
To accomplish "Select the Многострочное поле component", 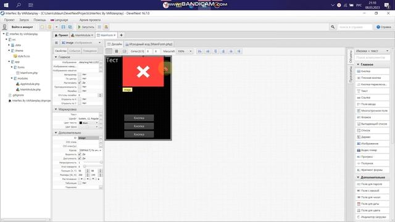I will pos(372,111).
